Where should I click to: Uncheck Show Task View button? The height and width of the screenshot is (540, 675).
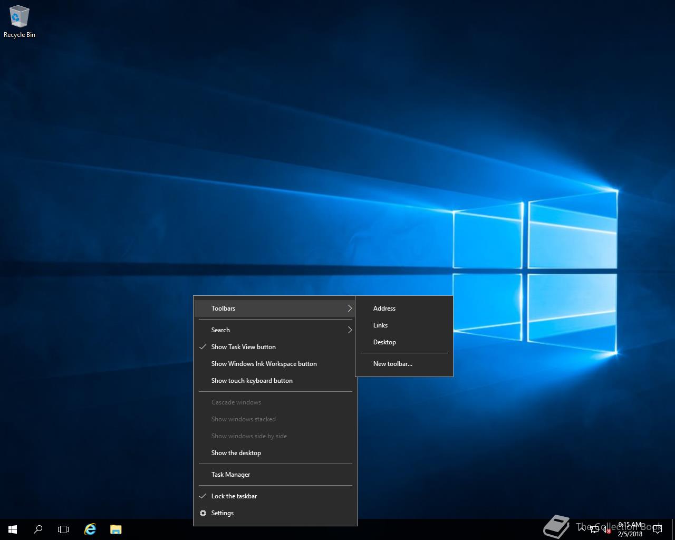click(x=275, y=347)
